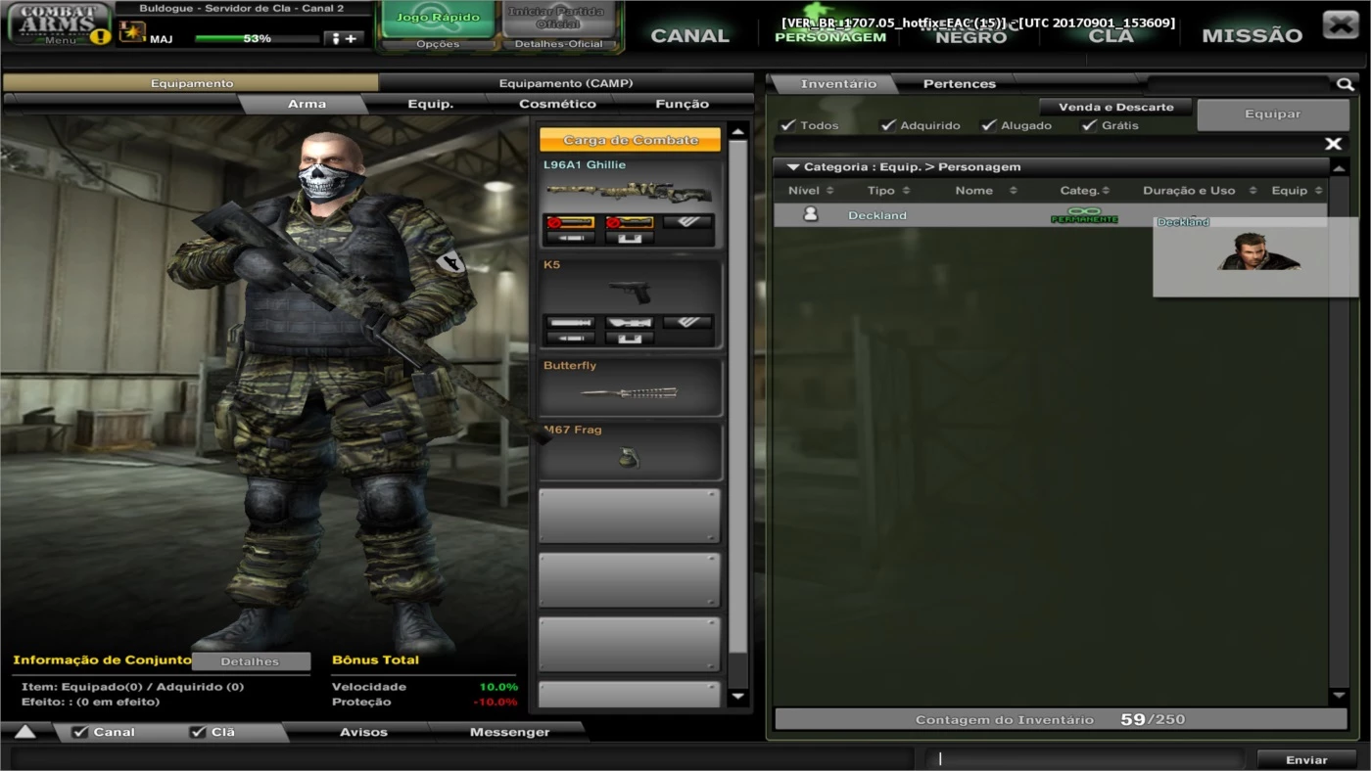The width and height of the screenshot is (1371, 771).
Task: Click L96A1 Ghillie's left orange attachment slot
Action: (x=570, y=222)
